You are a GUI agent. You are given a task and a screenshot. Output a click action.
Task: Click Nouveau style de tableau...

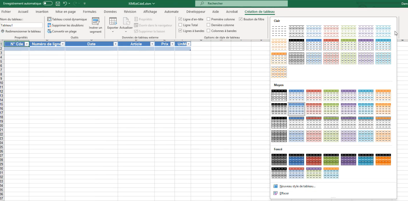pos(297,186)
